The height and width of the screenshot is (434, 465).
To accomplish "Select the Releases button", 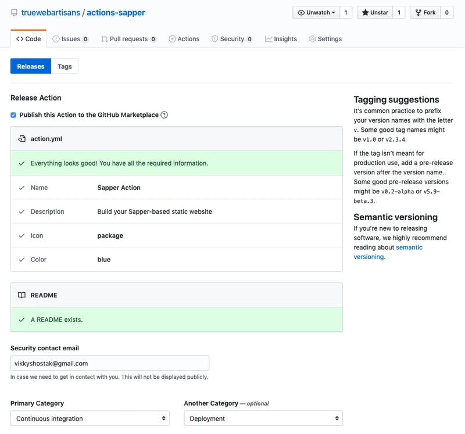I will [31, 66].
